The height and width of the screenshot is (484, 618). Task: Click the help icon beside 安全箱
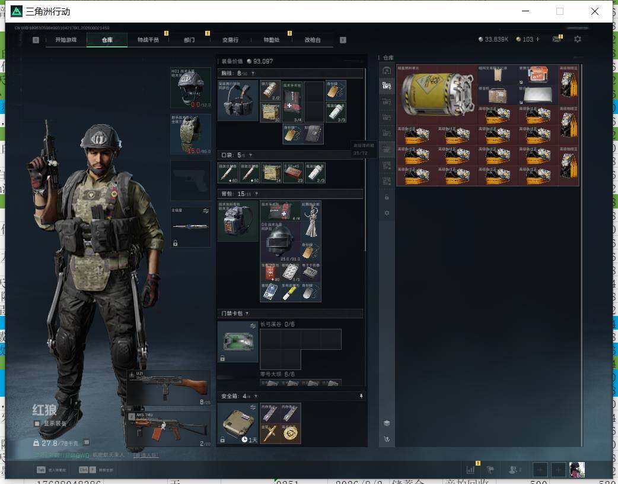click(256, 396)
